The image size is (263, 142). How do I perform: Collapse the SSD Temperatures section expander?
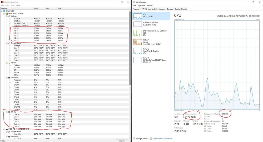(7, 132)
